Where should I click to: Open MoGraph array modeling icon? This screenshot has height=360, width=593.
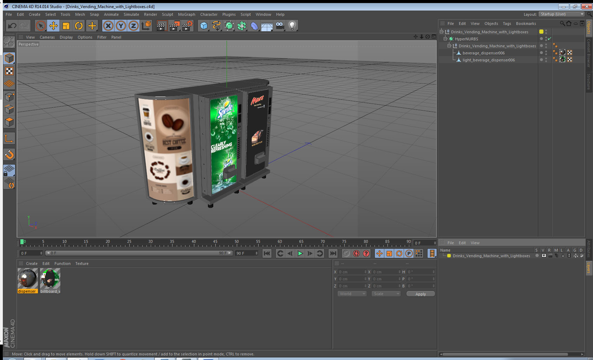[x=242, y=26]
